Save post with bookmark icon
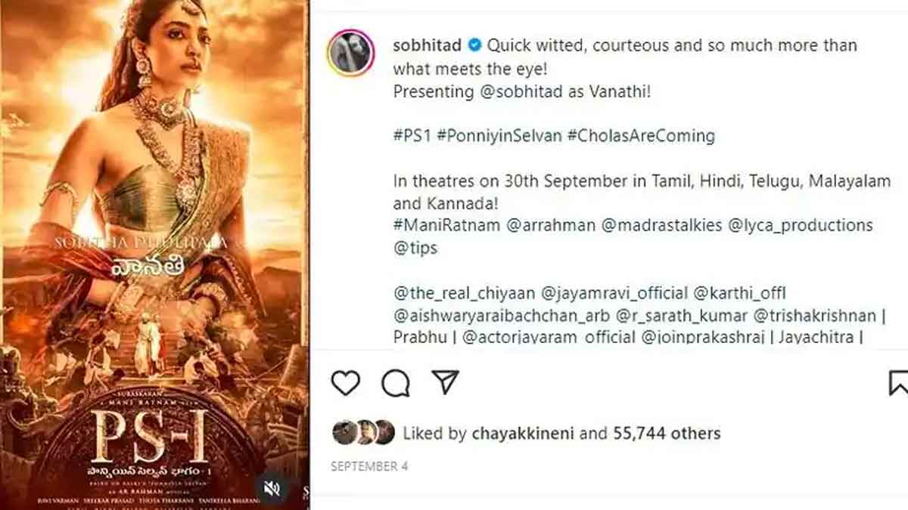 tap(897, 383)
